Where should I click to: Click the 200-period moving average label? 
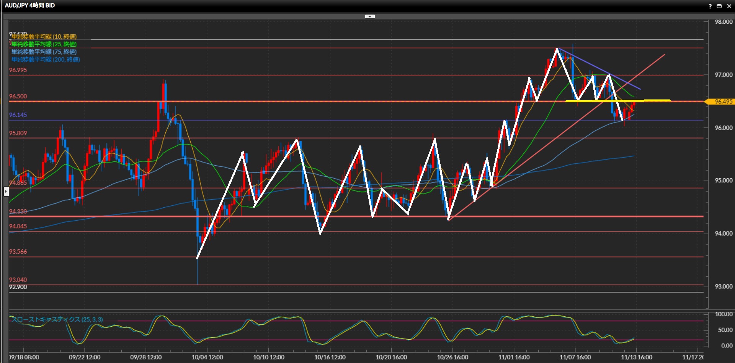tap(45, 60)
